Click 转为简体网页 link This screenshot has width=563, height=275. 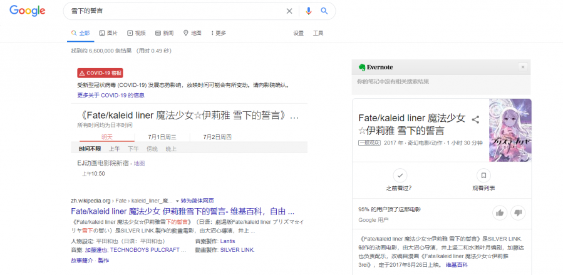197,201
